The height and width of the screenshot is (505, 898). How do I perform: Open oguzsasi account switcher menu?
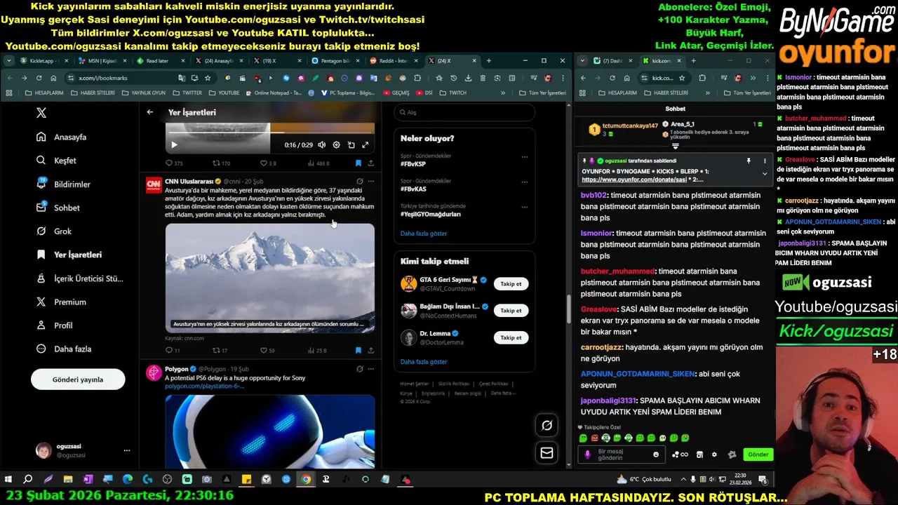click(83, 450)
